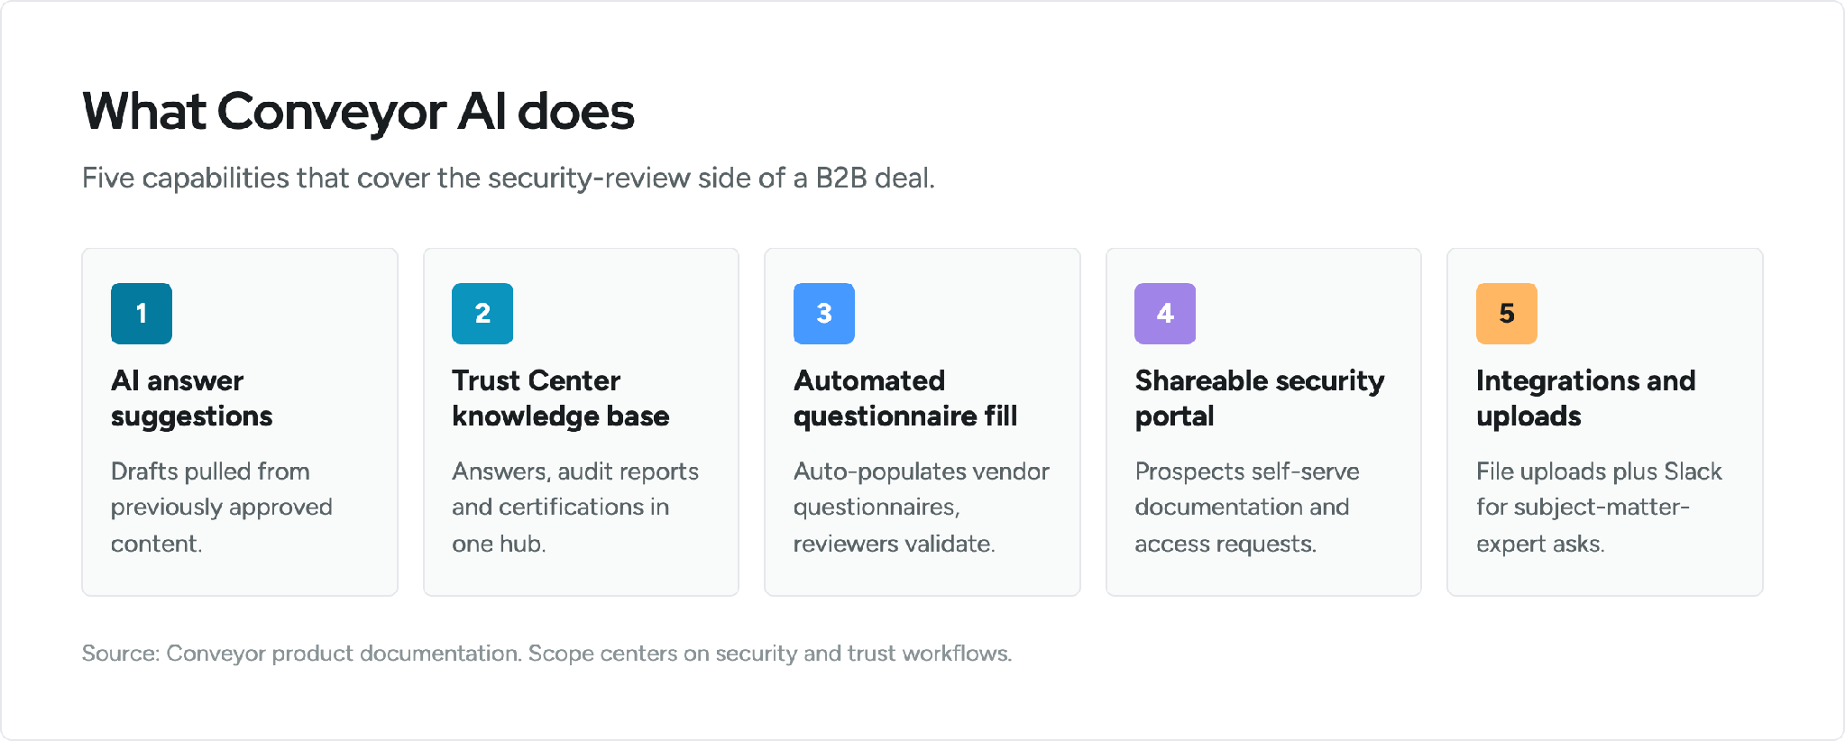Select the 'Integrations and uploads' heading

point(1586,398)
